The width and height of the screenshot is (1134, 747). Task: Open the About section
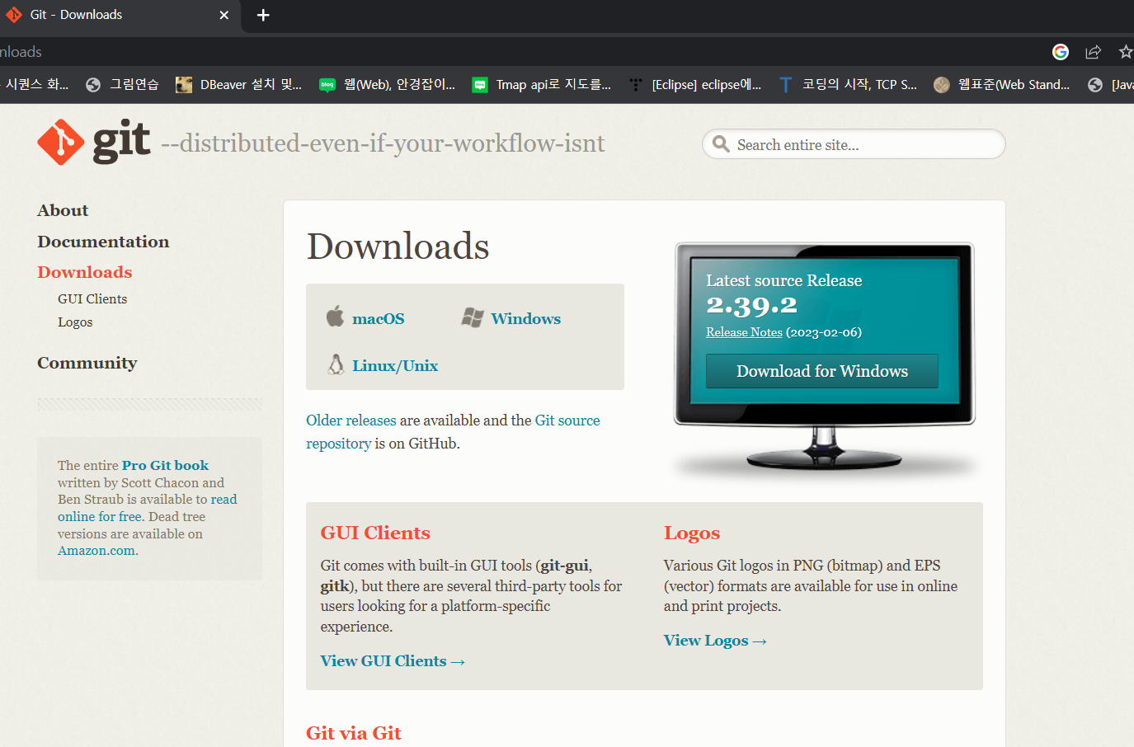(x=63, y=210)
